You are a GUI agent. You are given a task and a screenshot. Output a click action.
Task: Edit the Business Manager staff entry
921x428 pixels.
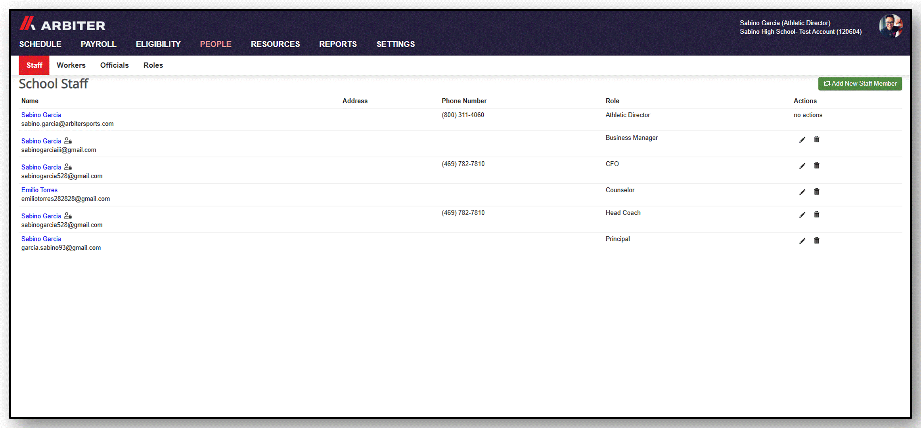pos(802,139)
